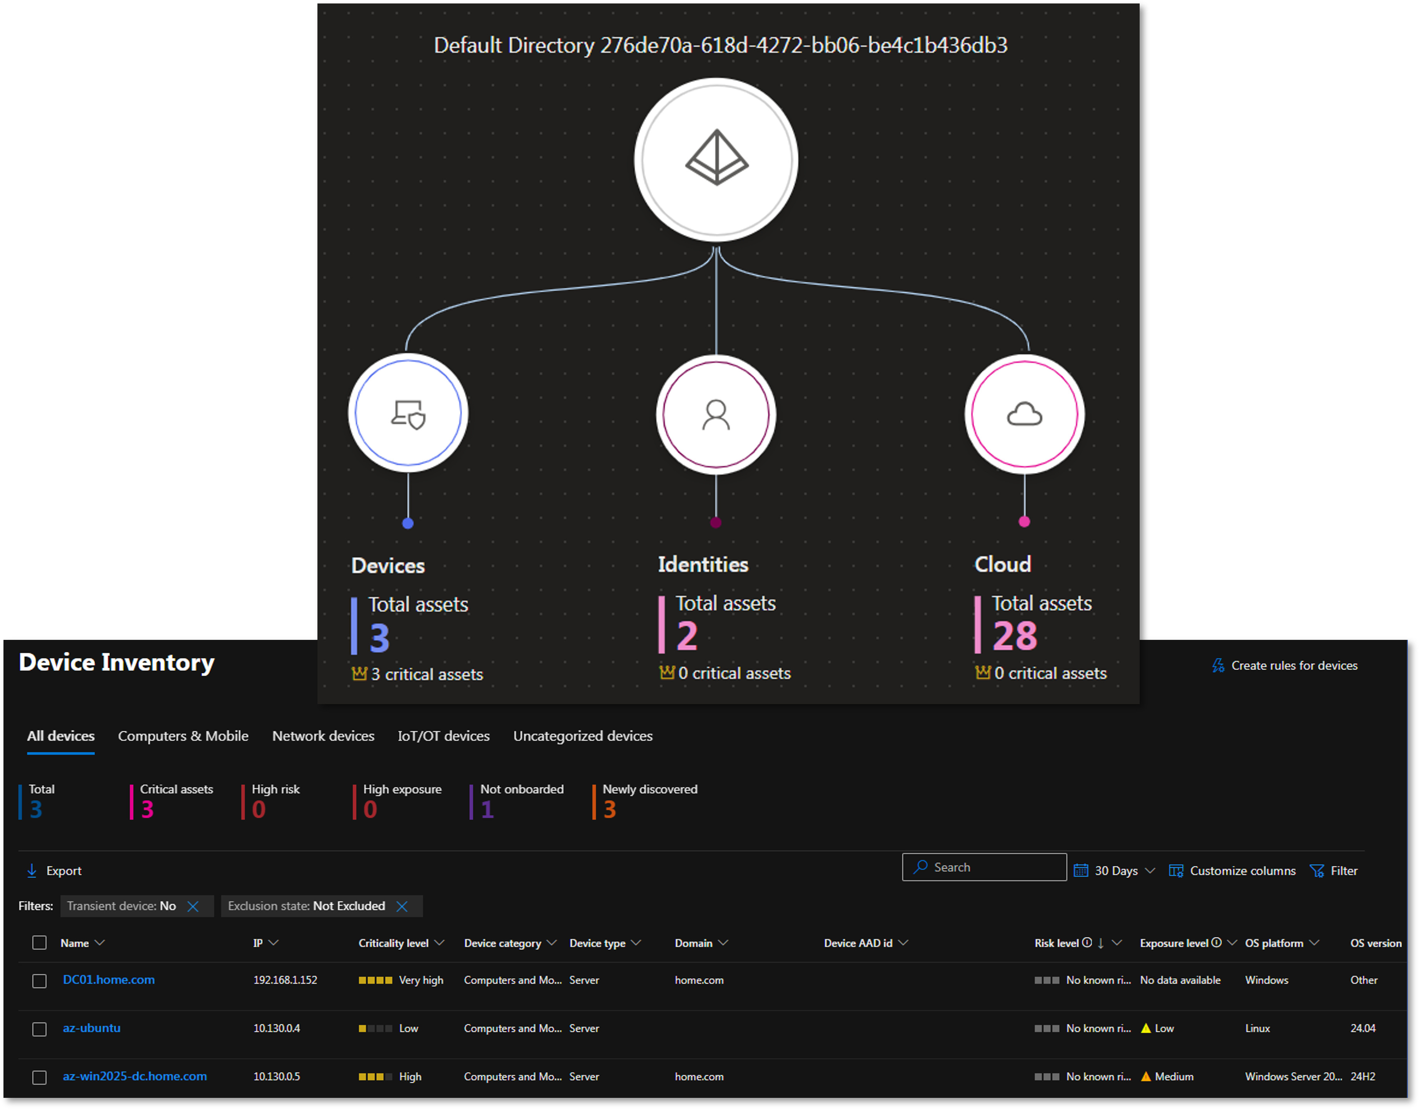Click the Export icon

point(32,871)
